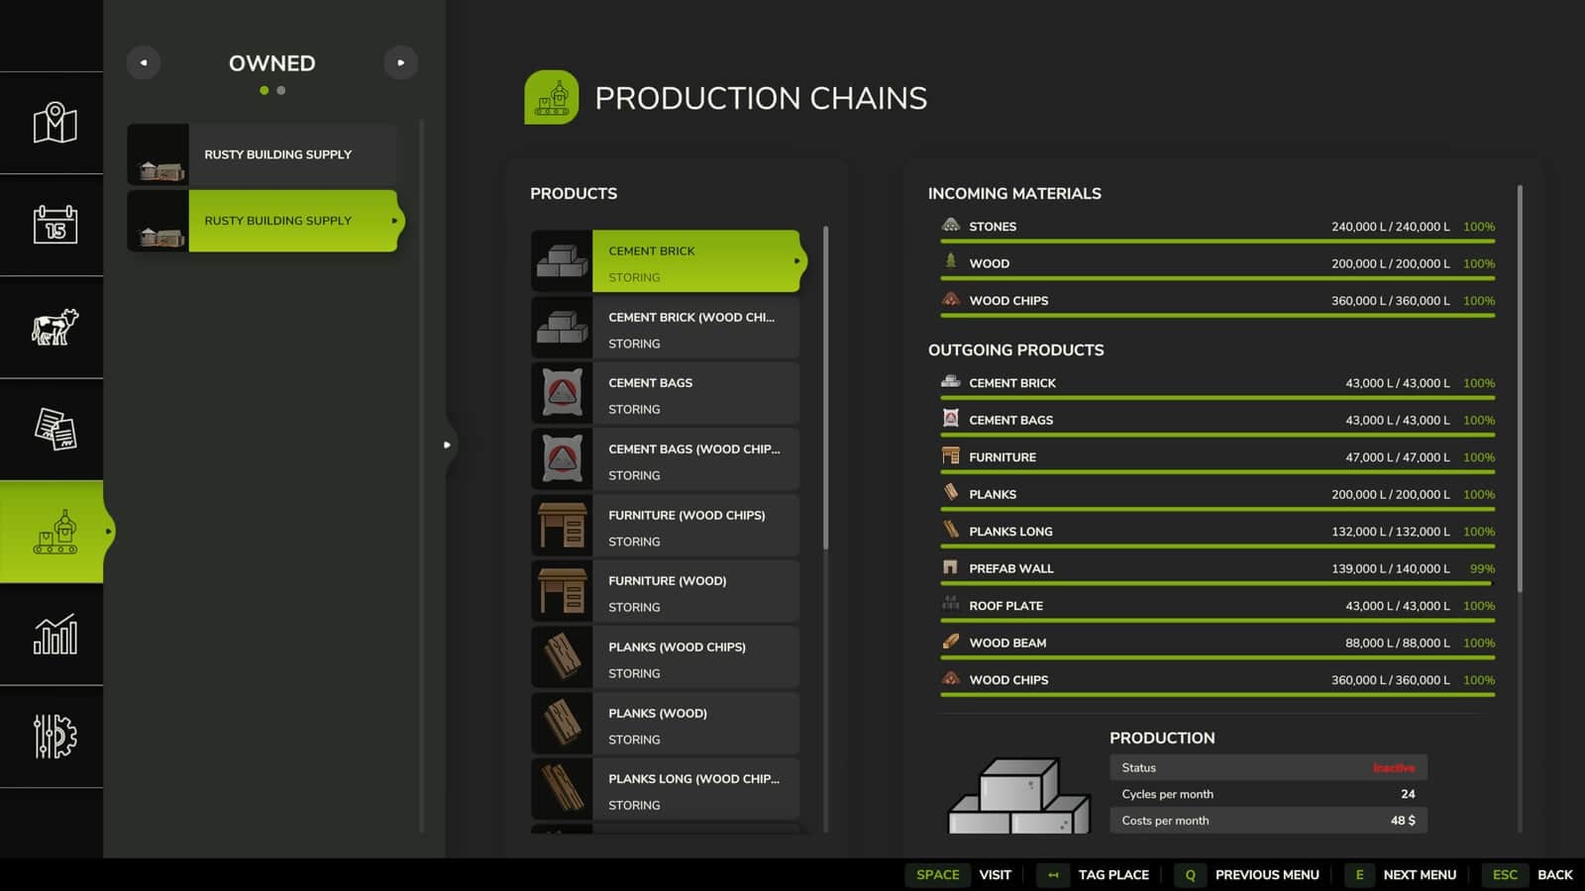Expand the panel divider arrow
The width and height of the screenshot is (1585, 891).
point(447,445)
